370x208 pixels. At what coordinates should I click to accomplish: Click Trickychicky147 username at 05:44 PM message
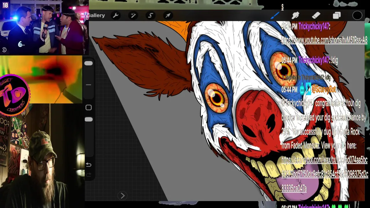[x=314, y=60]
